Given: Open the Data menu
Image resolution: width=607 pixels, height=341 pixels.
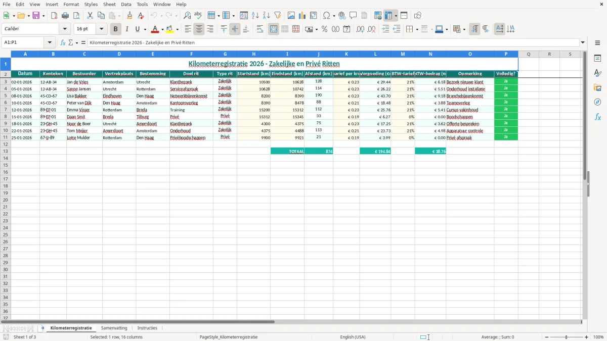Looking at the screenshot, I should [x=126, y=4].
